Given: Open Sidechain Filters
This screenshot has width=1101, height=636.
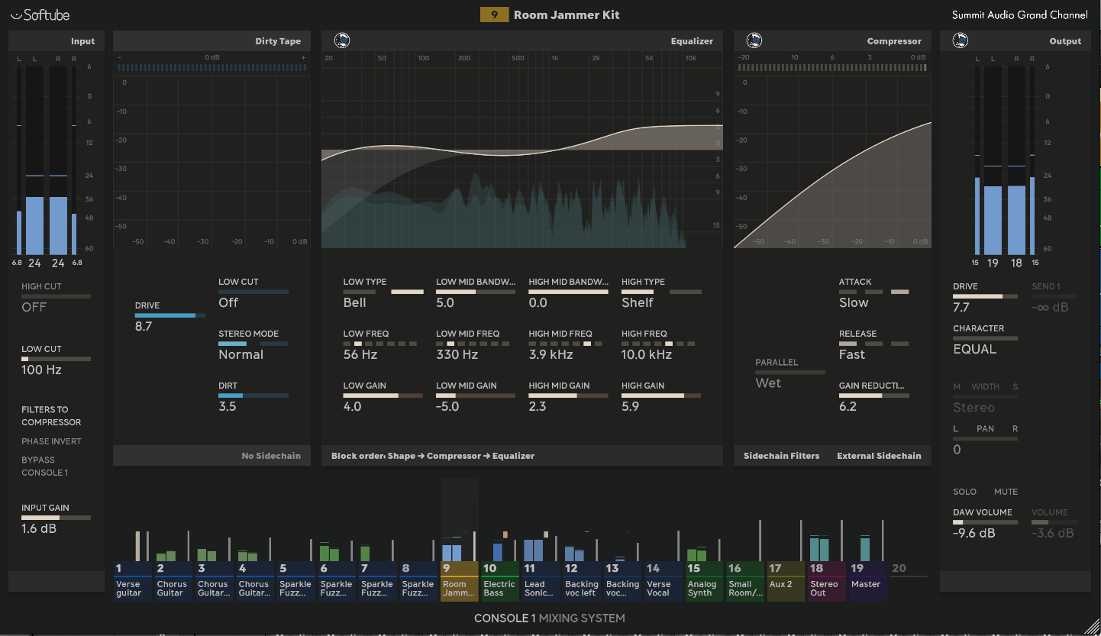Looking at the screenshot, I should [781, 456].
